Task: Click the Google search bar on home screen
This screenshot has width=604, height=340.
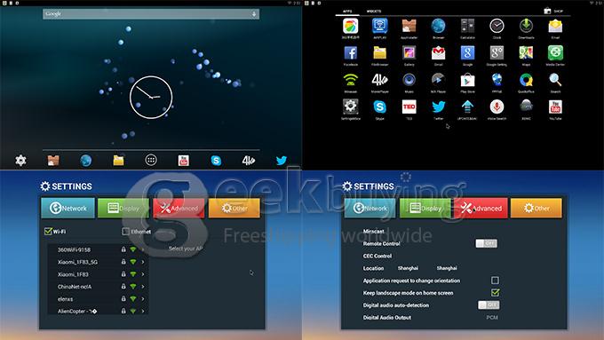Action: pos(151,14)
